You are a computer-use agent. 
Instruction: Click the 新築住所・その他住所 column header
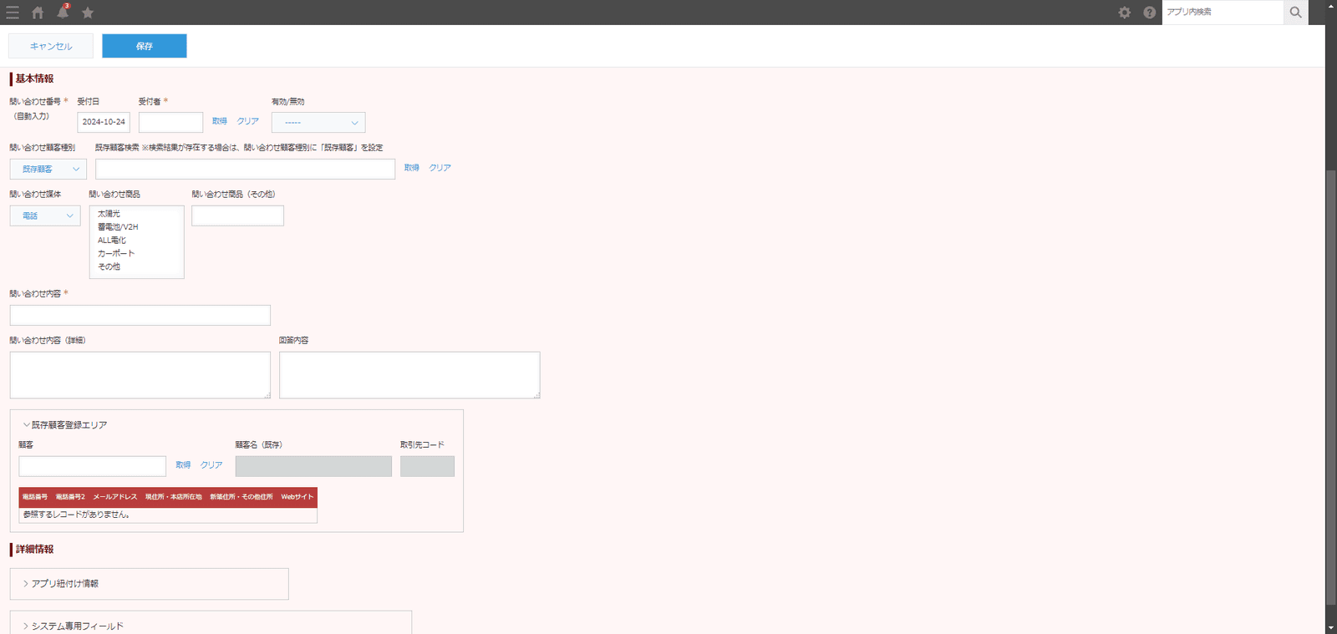click(241, 497)
